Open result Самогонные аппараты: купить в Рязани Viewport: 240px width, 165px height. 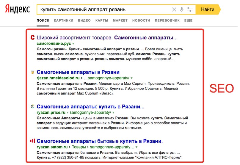[x=90, y=106]
